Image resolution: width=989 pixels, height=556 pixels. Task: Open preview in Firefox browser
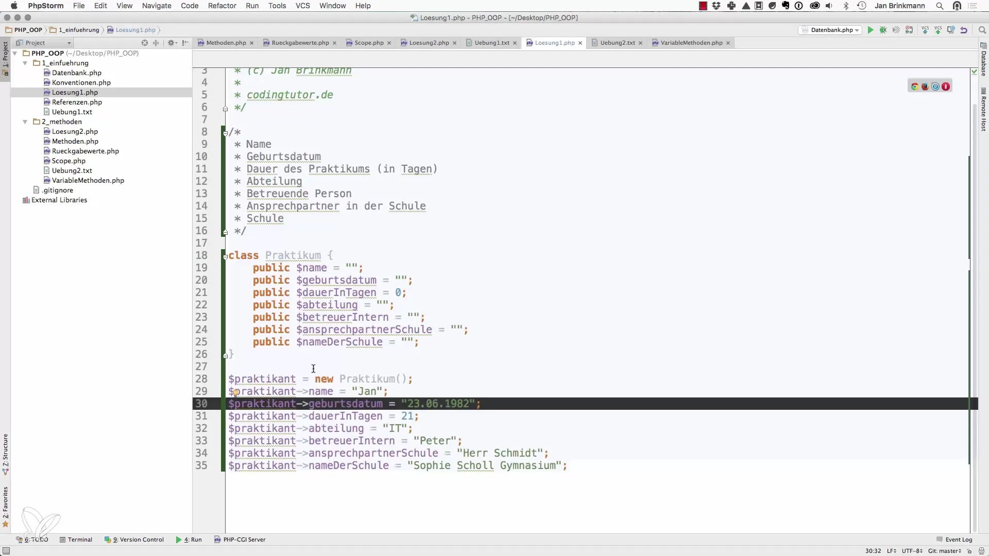tap(925, 86)
